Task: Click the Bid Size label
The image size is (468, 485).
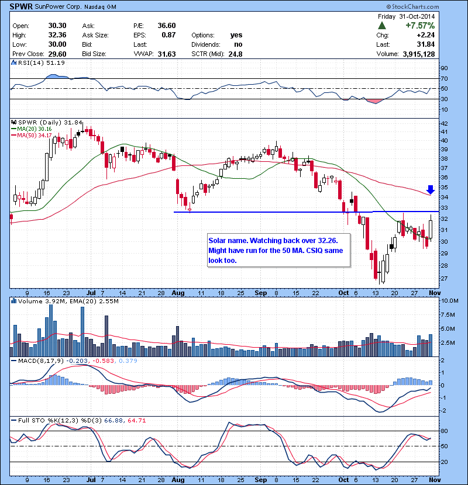Action: [94, 54]
